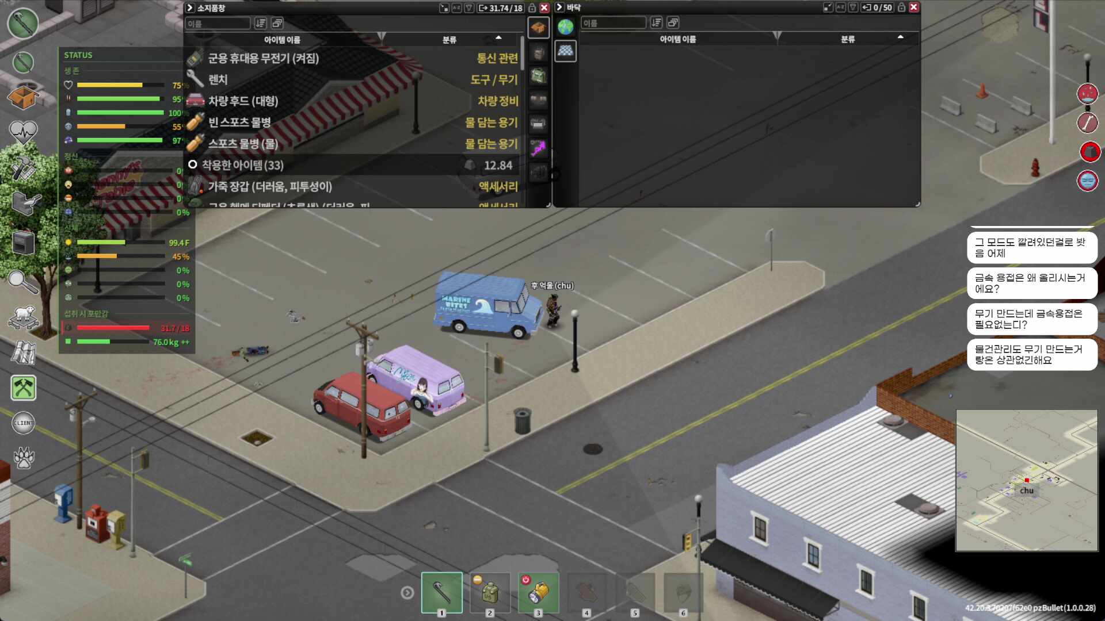Click the secondary equipped item icon
The height and width of the screenshot is (621, 1105).
click(23, 62)
